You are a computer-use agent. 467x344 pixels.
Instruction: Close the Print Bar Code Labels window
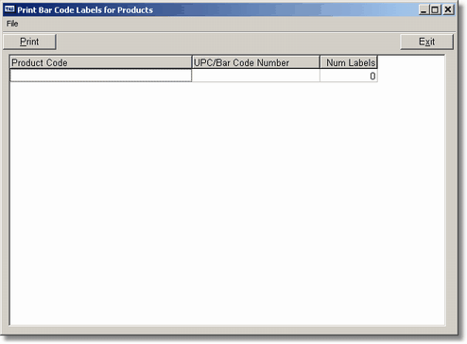tap(448, 9)
